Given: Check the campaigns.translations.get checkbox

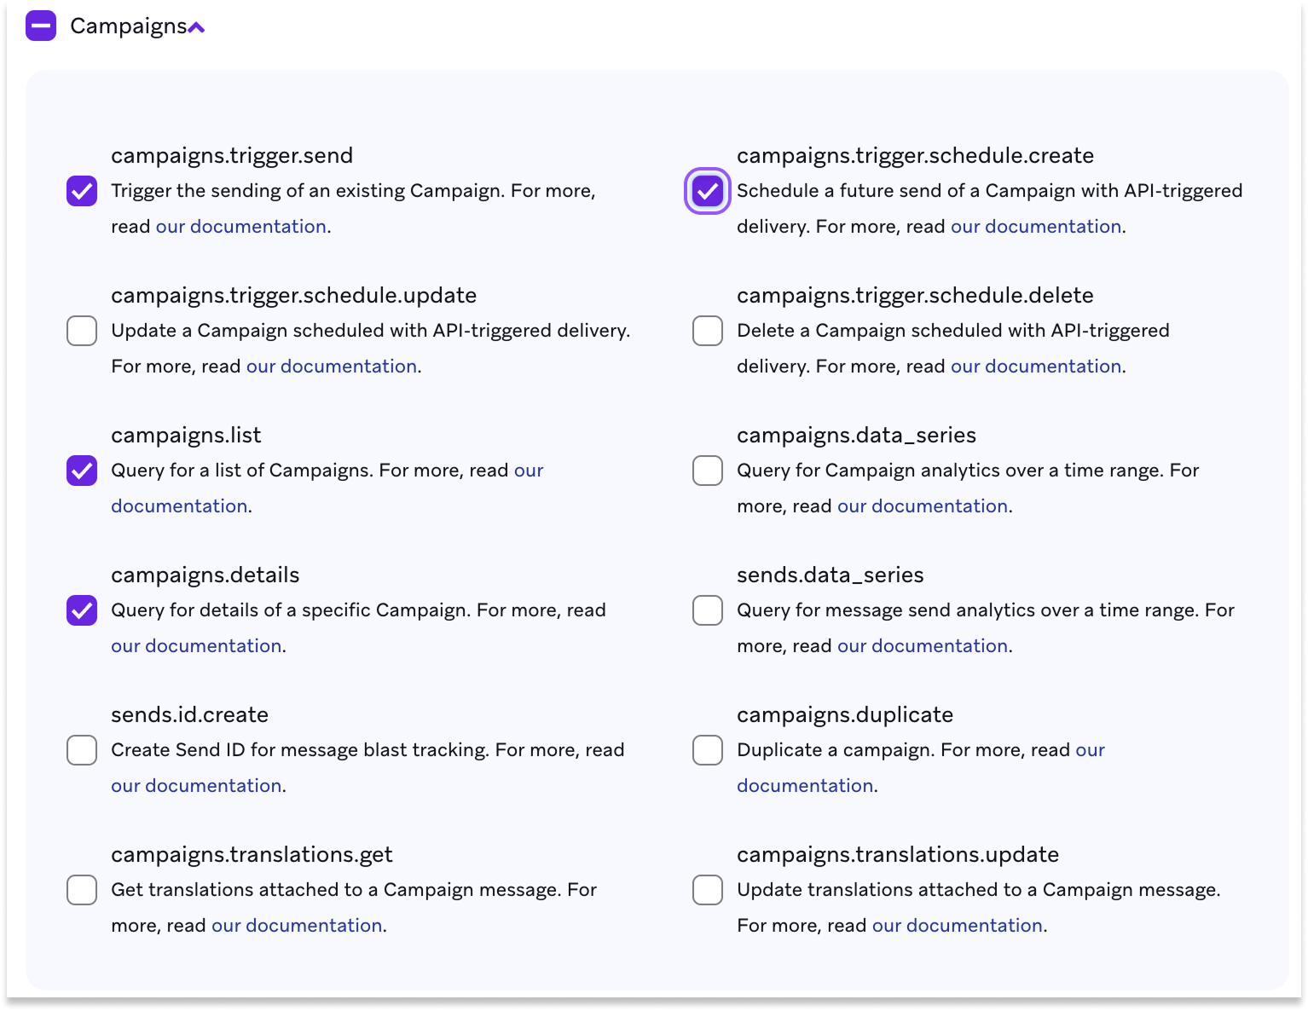Looking at the screenshot, I should point(81,890).
